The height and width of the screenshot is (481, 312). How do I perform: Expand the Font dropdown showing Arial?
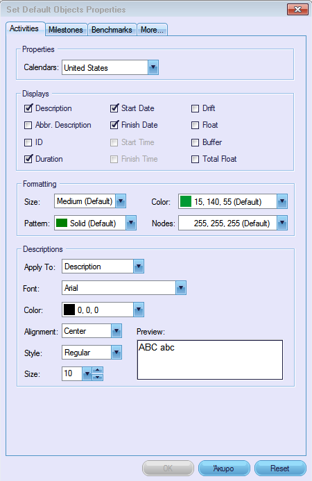coord(181,288)
